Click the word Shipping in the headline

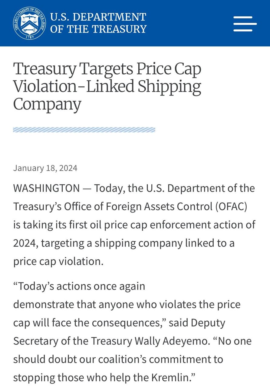click(x=169, y=86)
